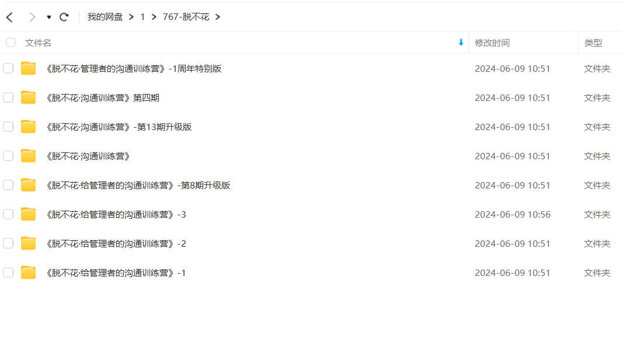The height and width of the screenshot is (346, 622).
Task: Click folder icon of 第13期升级版 row
Action: point(28,127)
